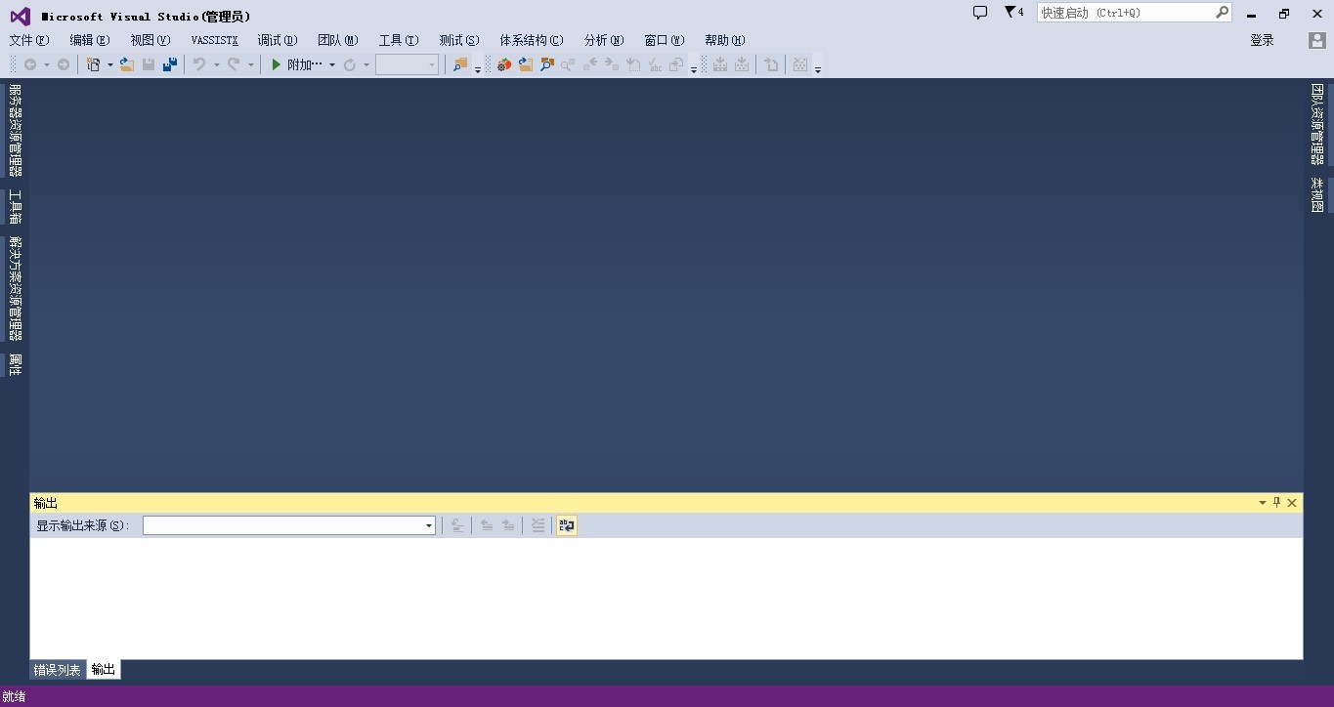This screenshot has width=1334, height=707.
Task: Expand the New Project dropdown arrow
Action: coord(109,64)
